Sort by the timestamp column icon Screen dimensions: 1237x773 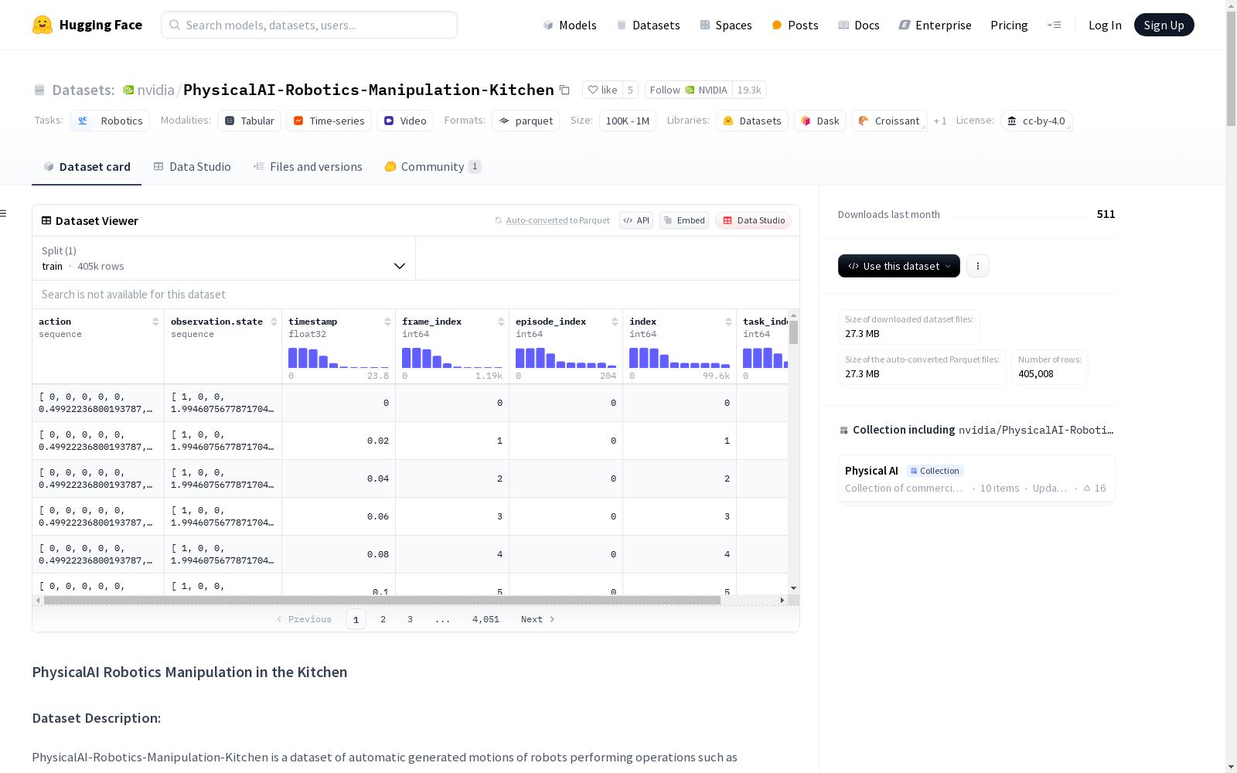(x=387, y=322)
